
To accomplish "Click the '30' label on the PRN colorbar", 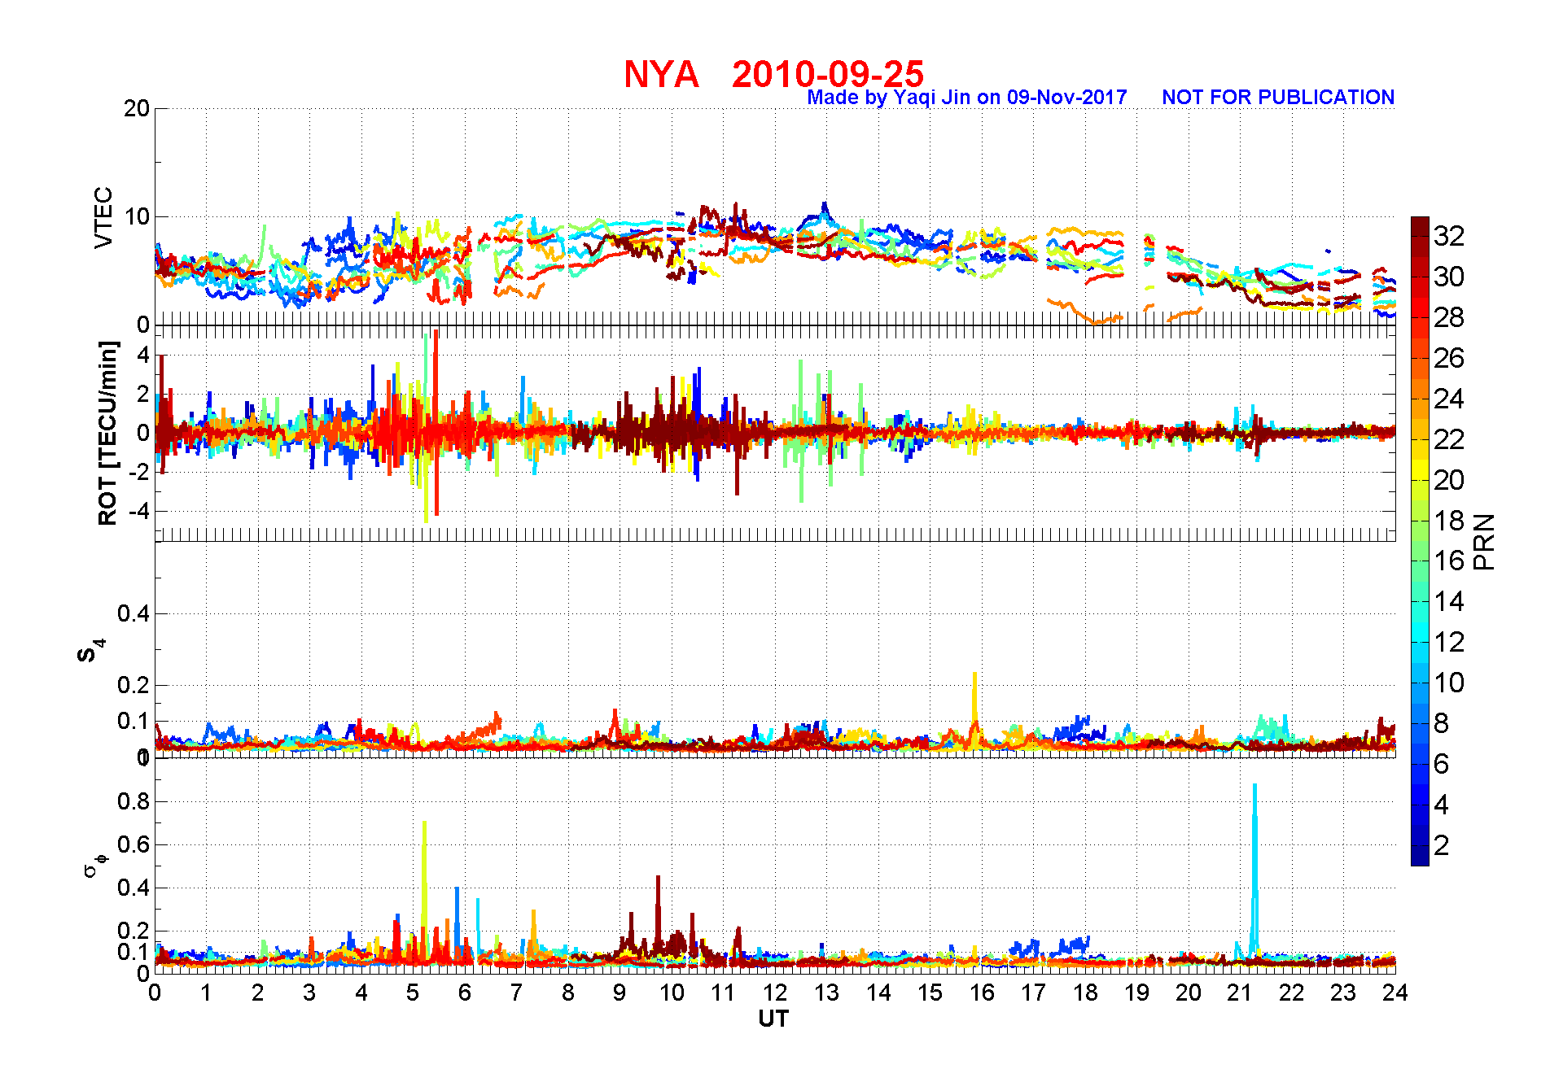I will click(x=1449, y=277).
